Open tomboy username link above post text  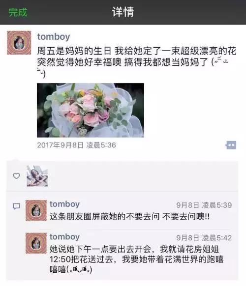(x=54, y=37)
